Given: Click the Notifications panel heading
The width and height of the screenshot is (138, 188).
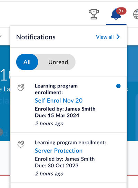Looking at the screenshot, I should (36, 37).
